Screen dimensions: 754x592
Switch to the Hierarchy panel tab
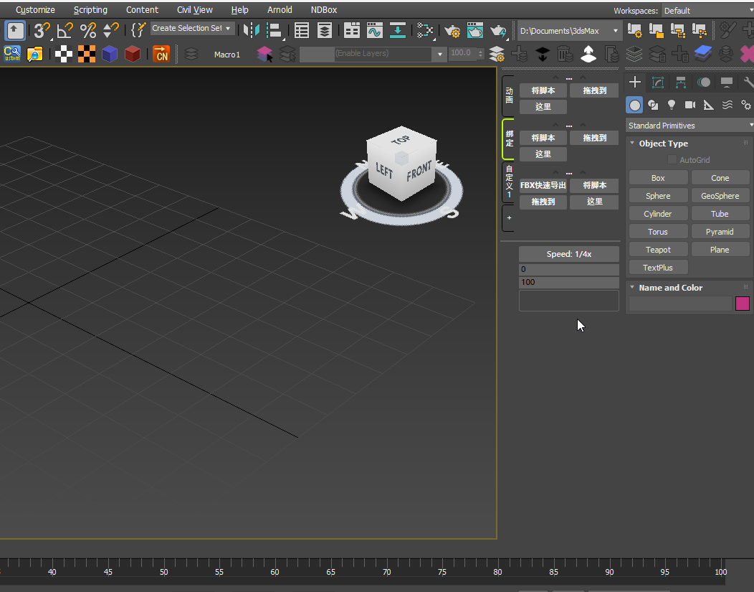680,83
